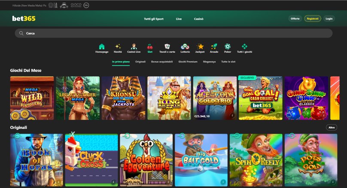Viewport: 347px width, 188px height.
Task: Switch to In primo piano tab
Action: (121, 62)
